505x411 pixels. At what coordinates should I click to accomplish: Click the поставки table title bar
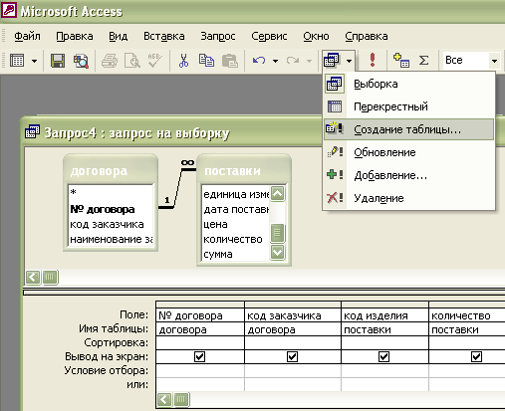(244, 171)
